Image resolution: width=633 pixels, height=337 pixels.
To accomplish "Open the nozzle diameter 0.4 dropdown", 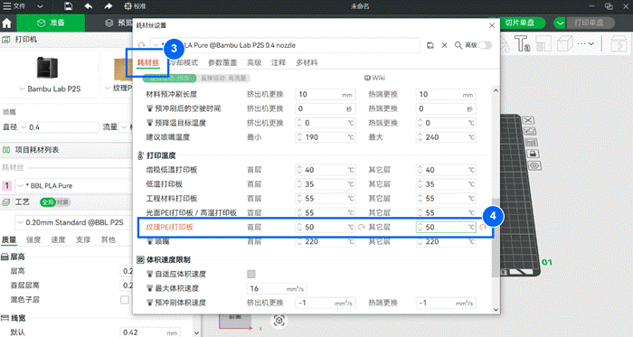I will point(59,127).
